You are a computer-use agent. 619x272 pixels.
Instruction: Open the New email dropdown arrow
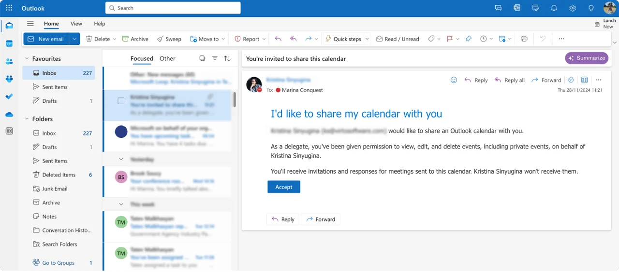coord(74,39)
